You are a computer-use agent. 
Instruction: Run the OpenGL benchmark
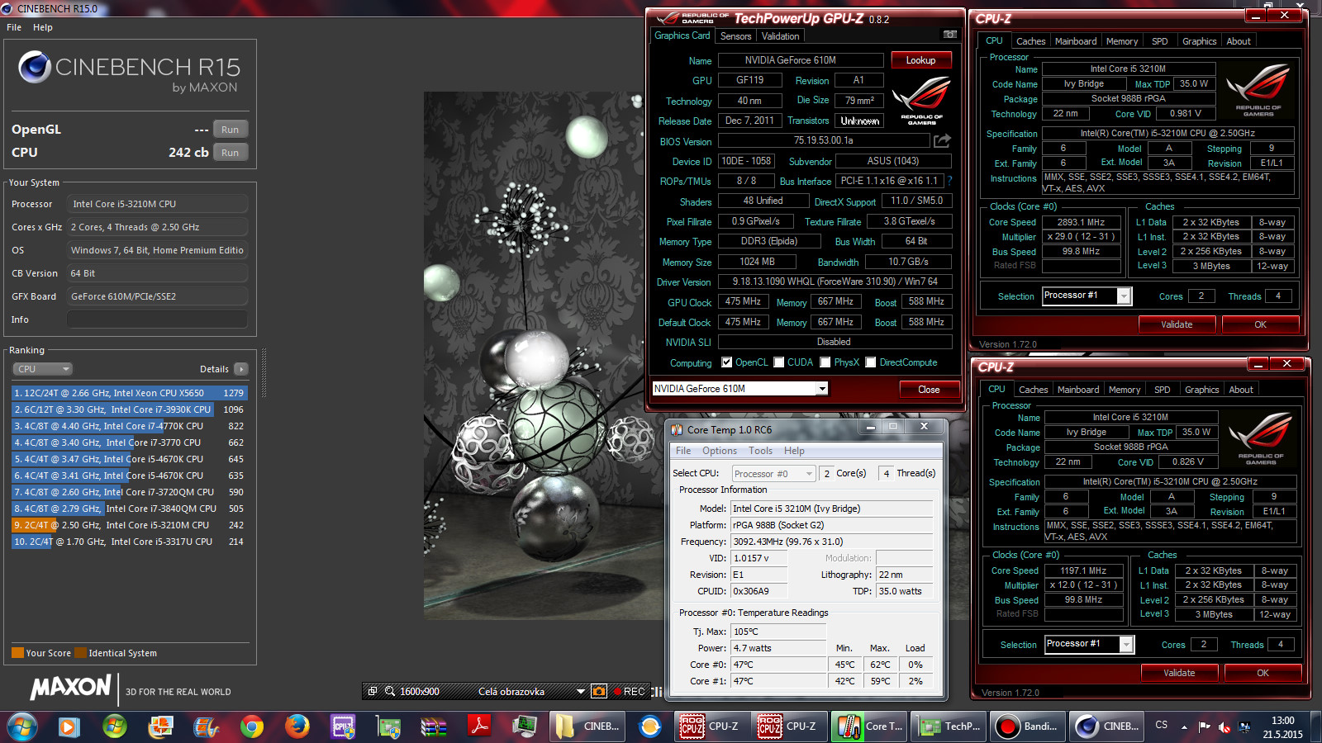[231, 130]
